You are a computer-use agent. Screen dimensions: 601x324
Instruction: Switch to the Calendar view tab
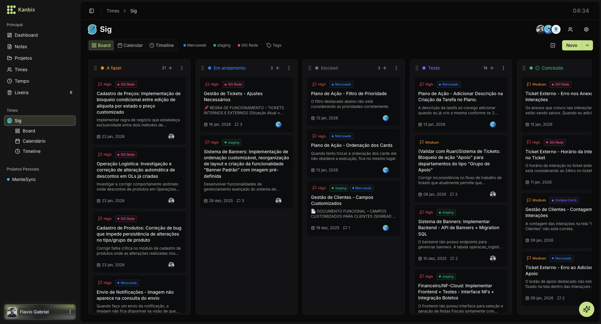click(130, 45)
